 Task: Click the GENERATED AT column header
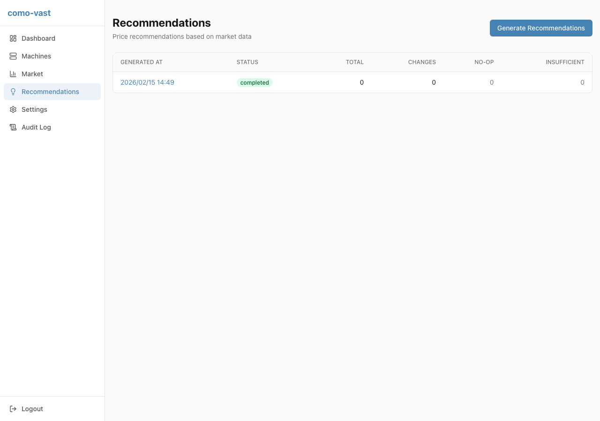(x=142, y=62)
